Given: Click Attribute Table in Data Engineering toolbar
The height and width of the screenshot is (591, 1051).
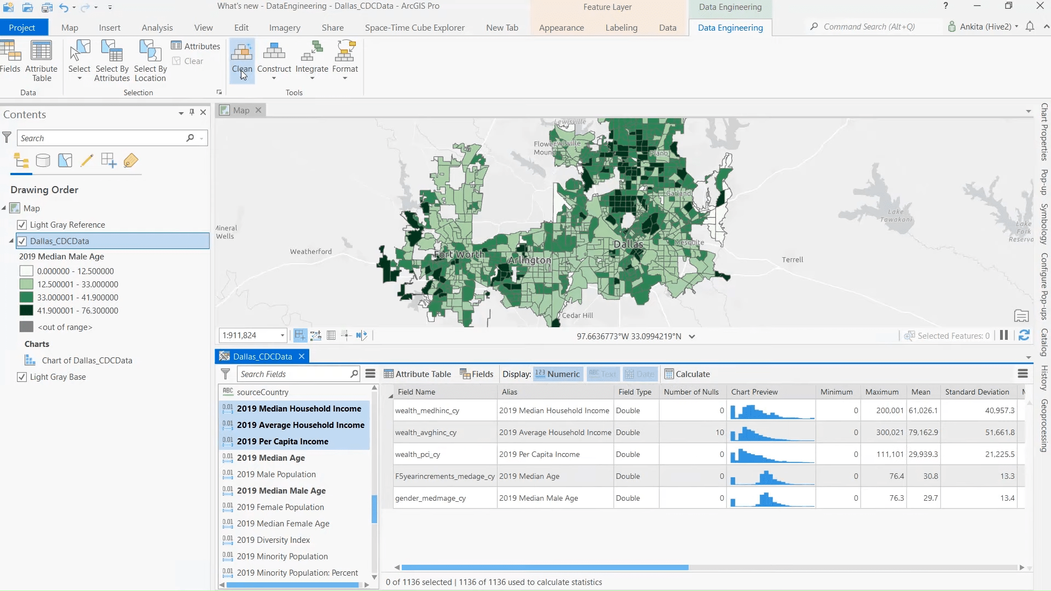Looking at the screenshot, I should click(x=417, y=374).
